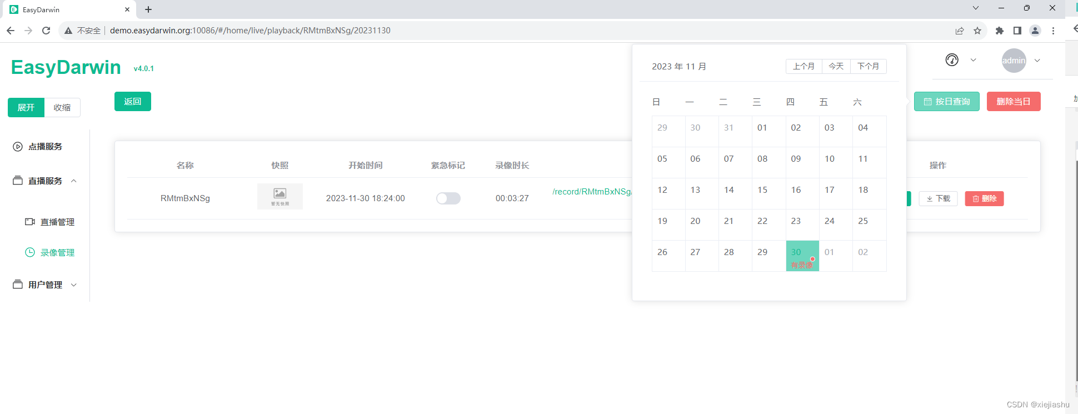This screenshot has height=414, width=1078.
Task: Open a new browser tab
Action: 148,9
